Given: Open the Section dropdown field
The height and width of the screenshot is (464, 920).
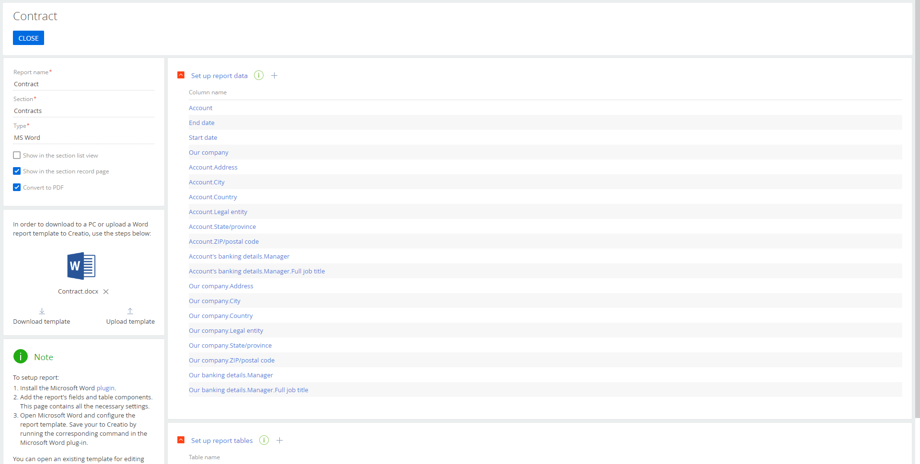Looking at the screenshot, I should 84,111.
